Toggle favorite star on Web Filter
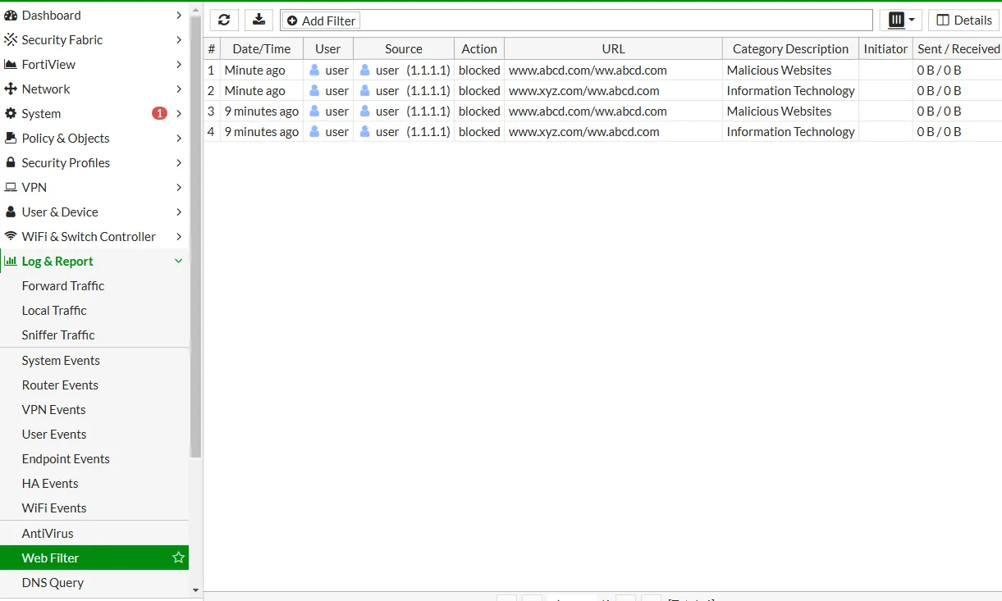The height and width of the screenshot is (601, 1002). (x=178, y=558)
